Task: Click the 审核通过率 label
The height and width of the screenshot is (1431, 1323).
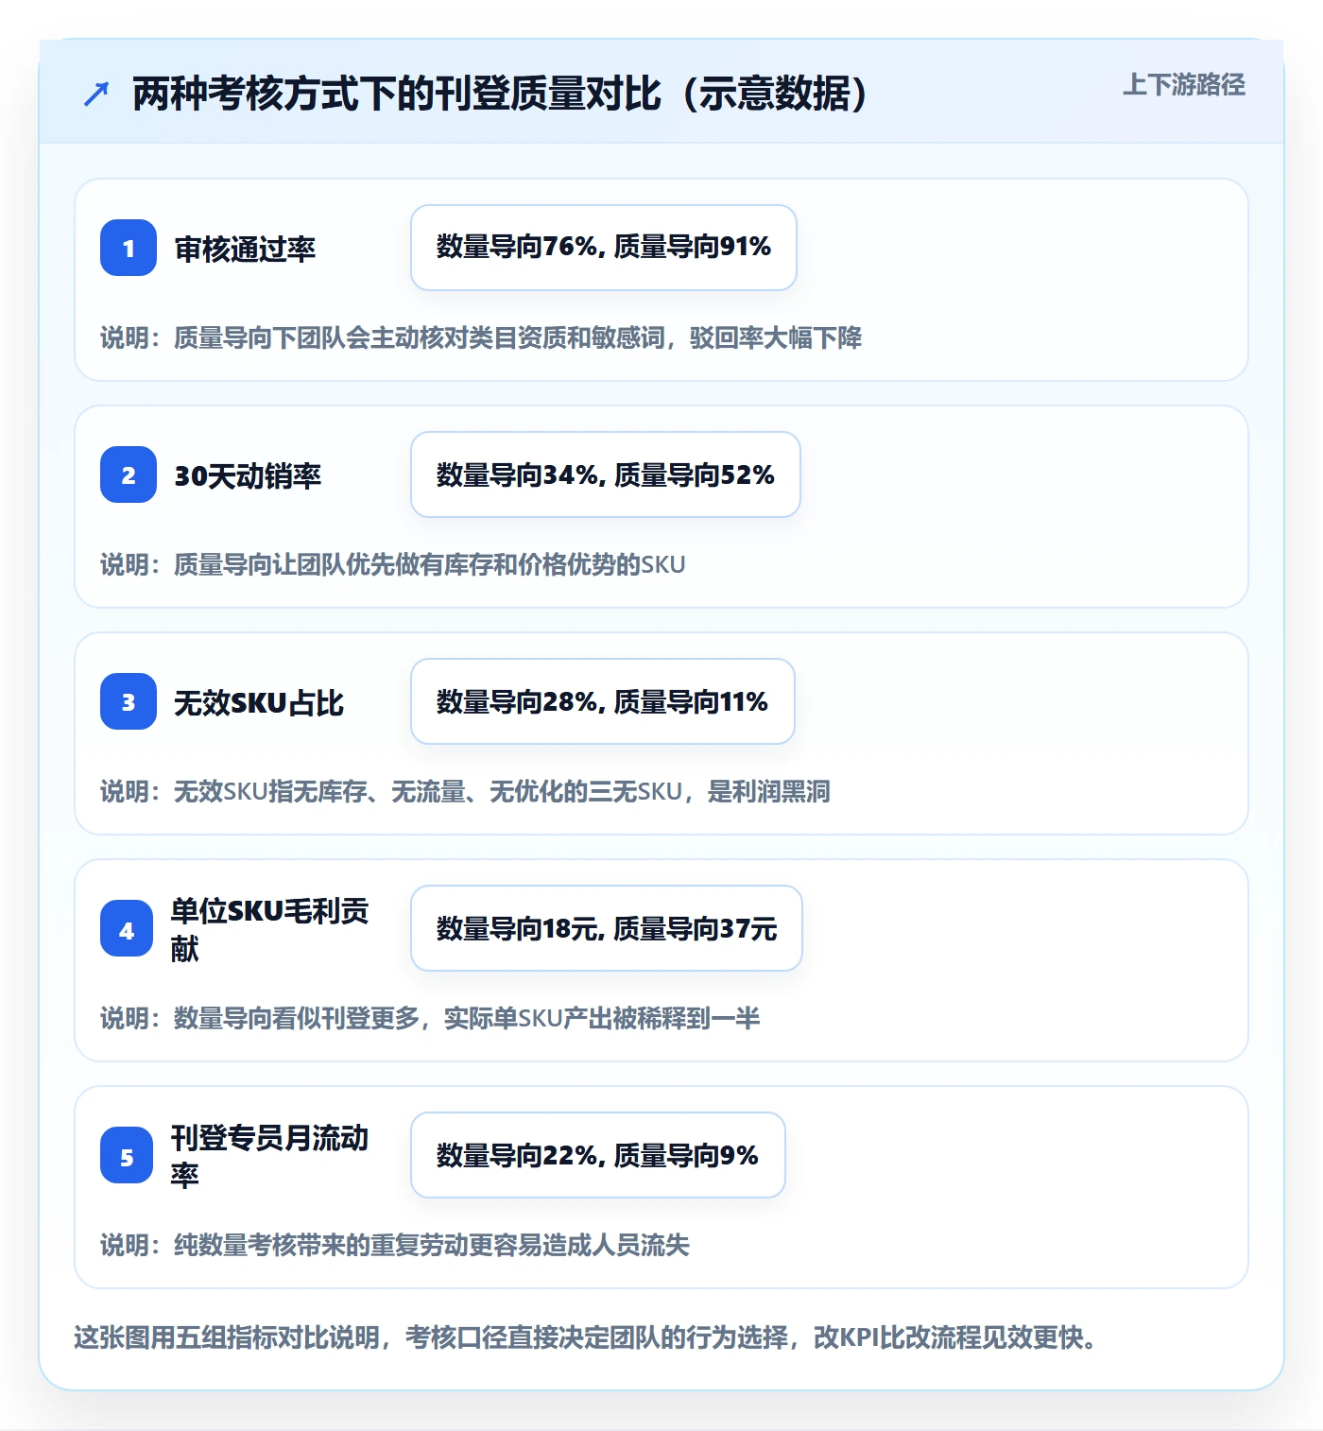Action: tap(245, 249)
